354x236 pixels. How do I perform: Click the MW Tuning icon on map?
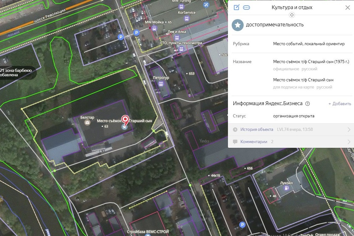(181, 6)
